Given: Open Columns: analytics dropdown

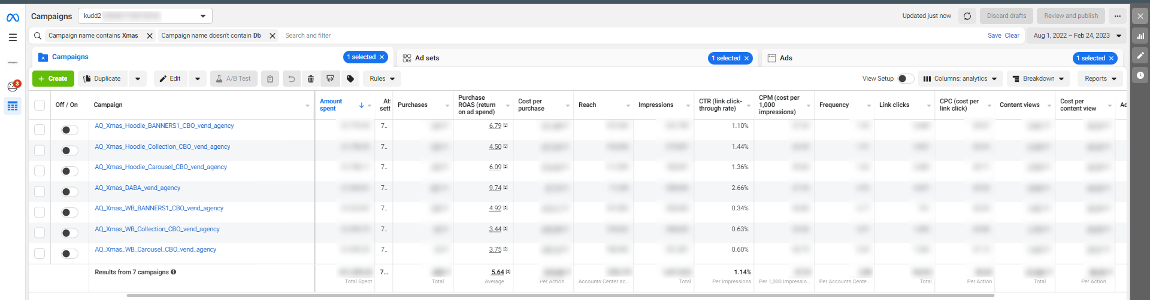Looking at the screenshot, I should pos(960,79).
